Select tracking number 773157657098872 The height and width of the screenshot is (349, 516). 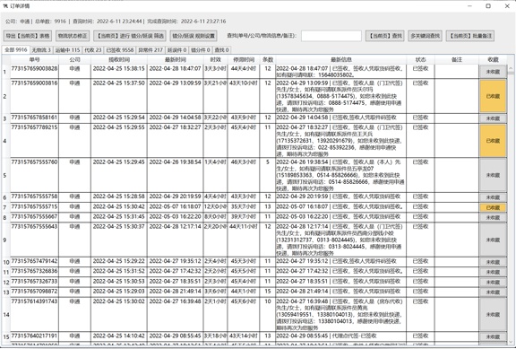pyautogui.click(x=34, y=292)
